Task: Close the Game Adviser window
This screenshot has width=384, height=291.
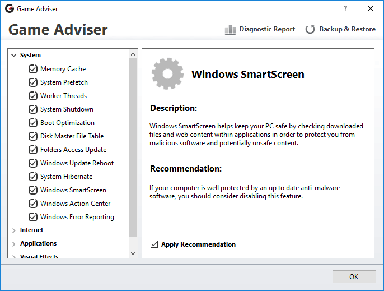Action: pyautogui.click(x=371, y=8)
